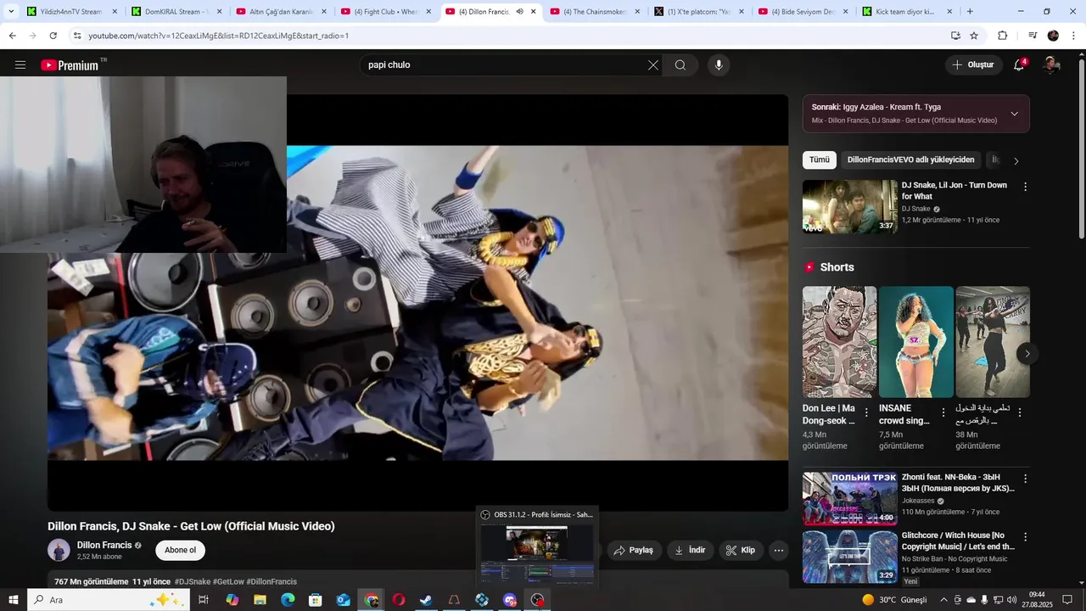Switch to the DomKIRAL Stream tab
The image size is (1086, 611).
tap(176, 12)
